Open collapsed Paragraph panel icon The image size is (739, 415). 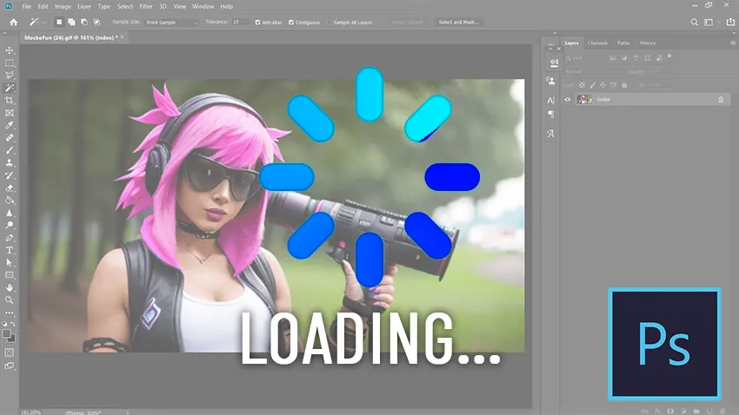(550, 114)
